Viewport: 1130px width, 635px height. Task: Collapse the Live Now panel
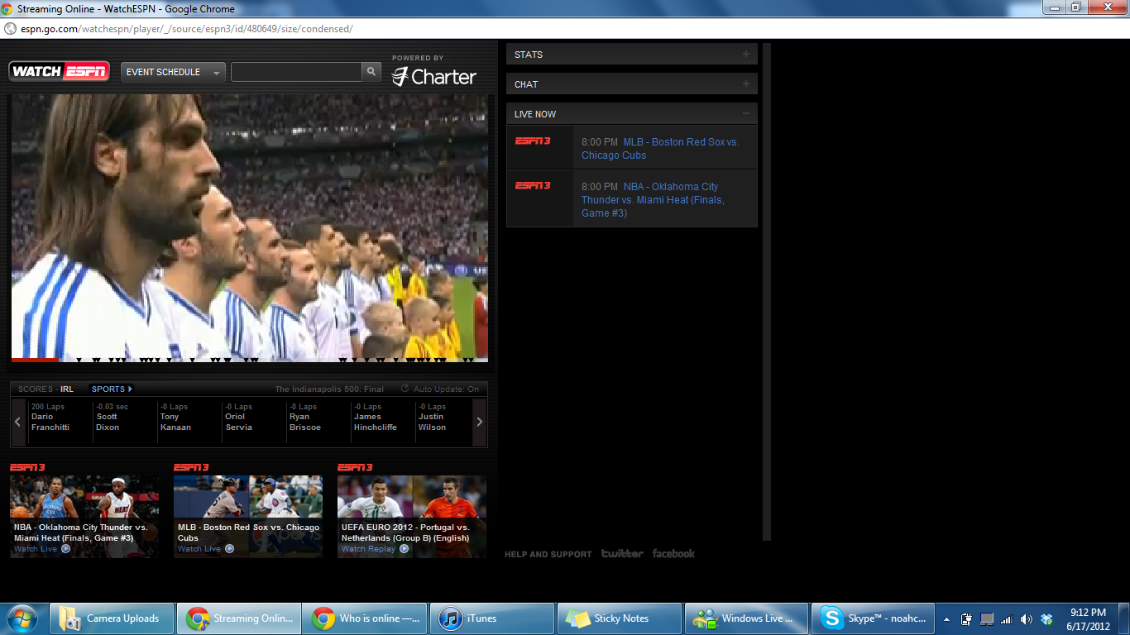pos(745,114)
